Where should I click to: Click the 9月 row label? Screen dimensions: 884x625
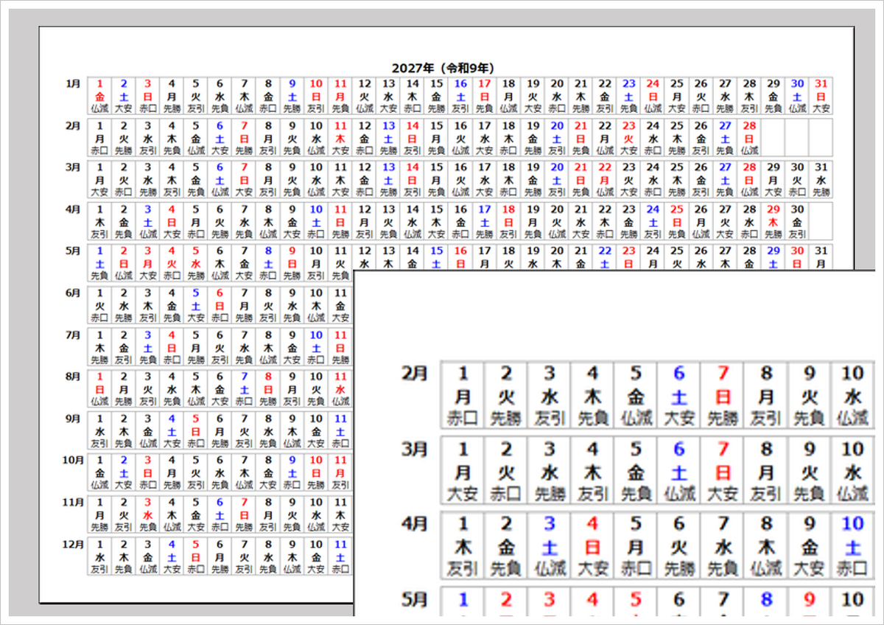tap(73, 418)
